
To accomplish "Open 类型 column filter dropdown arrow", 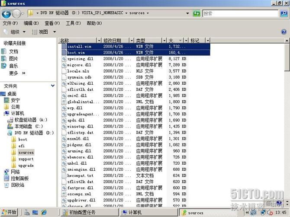I will 164,41.
